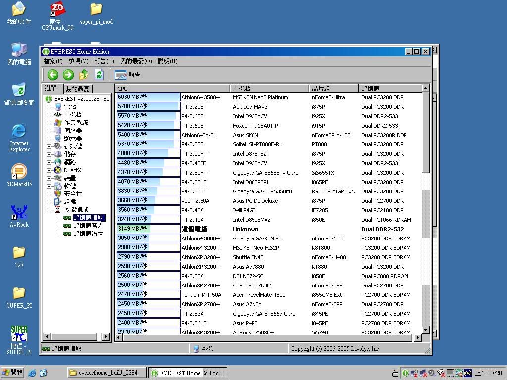Select the 裝置 devices tree icon
The height and width of the screenshot is (380, 507).
point(58,178)
